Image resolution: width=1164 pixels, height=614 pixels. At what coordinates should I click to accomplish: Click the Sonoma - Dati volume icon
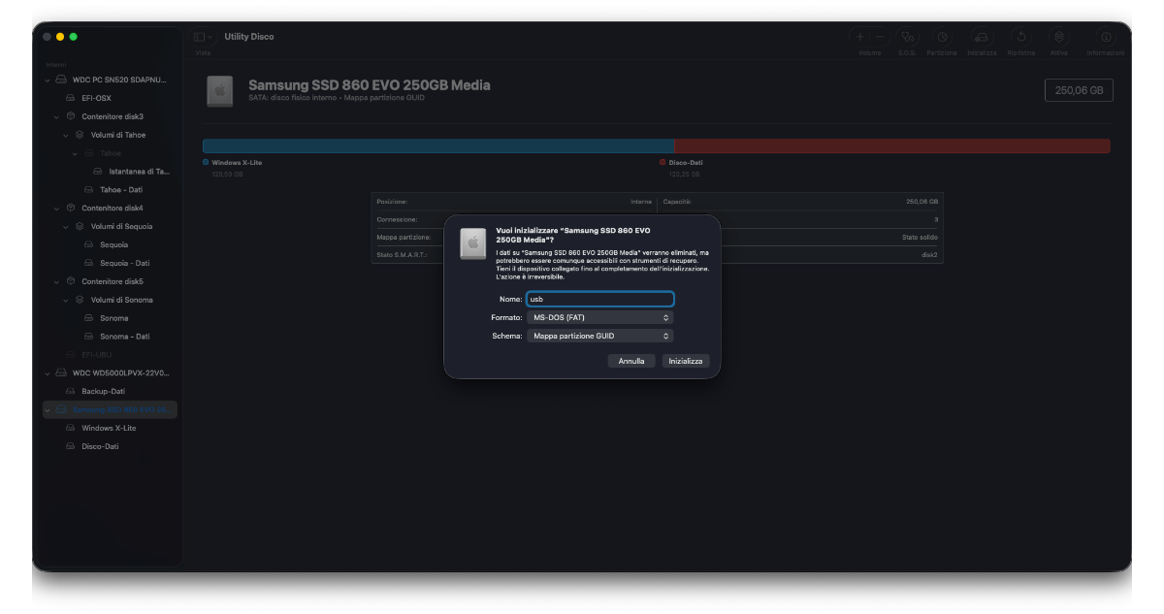(x=89, y=337)
